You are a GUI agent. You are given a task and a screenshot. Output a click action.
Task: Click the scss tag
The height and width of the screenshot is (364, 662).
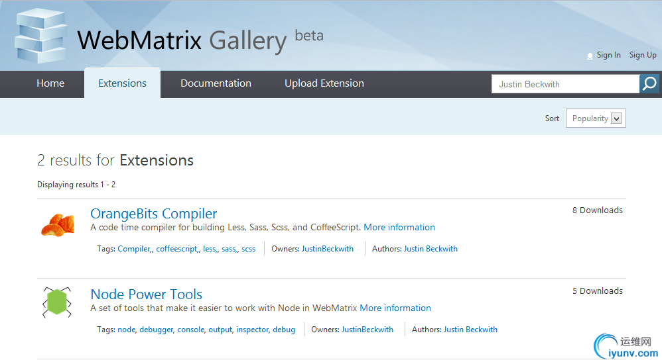(x=248, y=249)
